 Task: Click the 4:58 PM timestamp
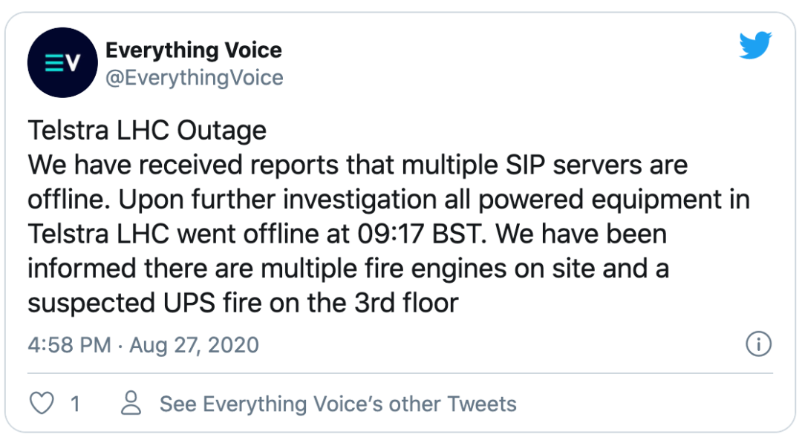coord(69,345)
